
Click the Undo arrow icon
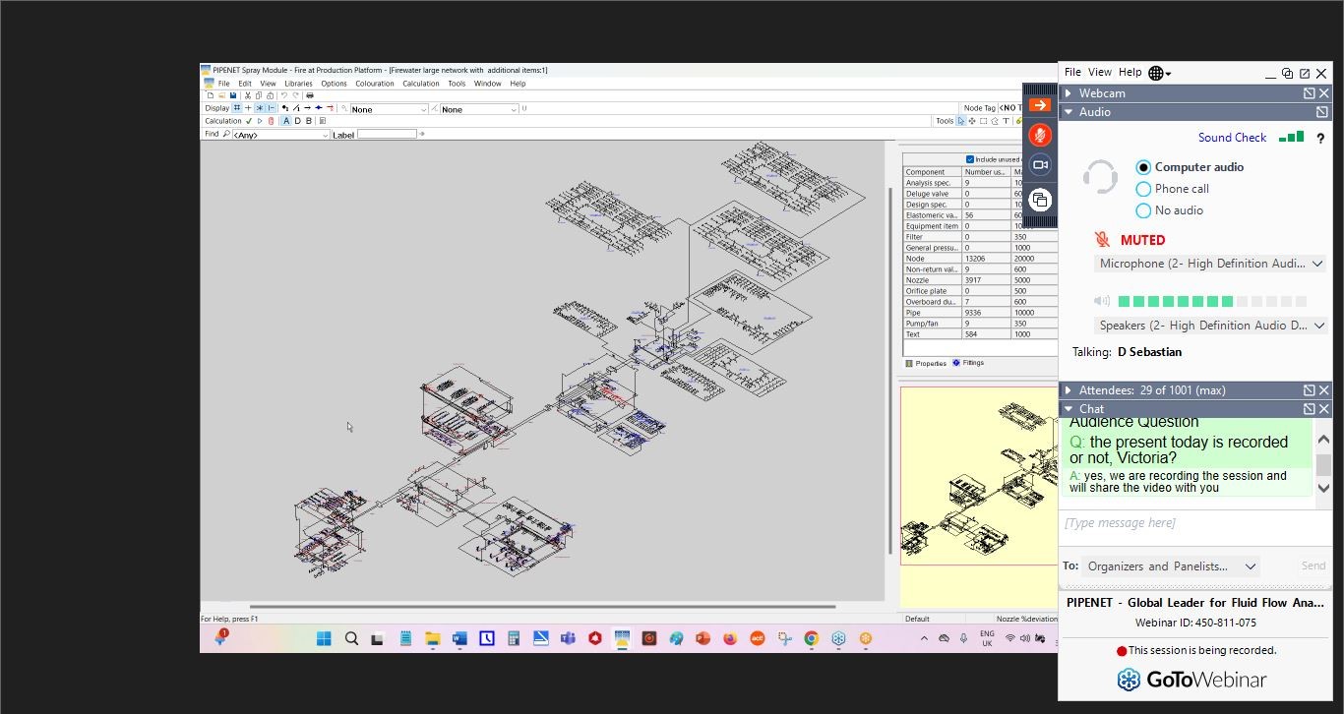coord(283,95)
